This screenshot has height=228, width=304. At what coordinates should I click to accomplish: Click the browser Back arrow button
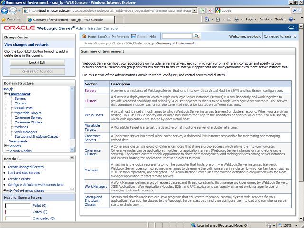click(6, 10)
